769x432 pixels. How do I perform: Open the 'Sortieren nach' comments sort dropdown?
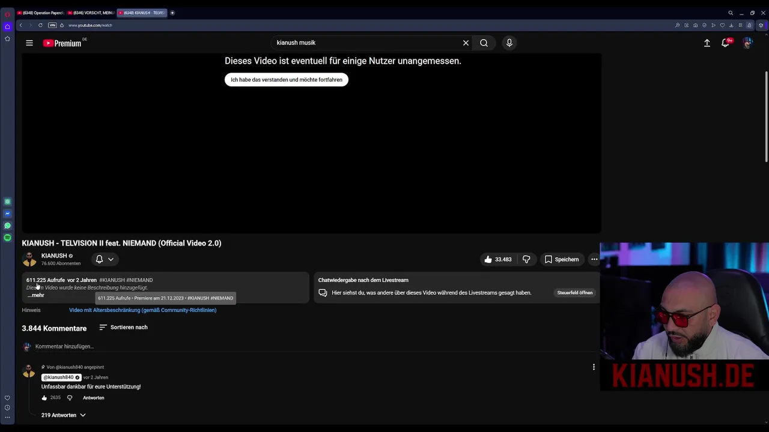[x=123, y=328]
